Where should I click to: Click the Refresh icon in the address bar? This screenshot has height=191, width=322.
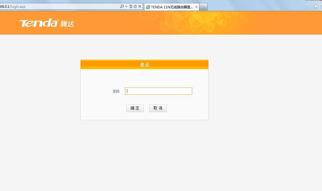tap(135, 6)
